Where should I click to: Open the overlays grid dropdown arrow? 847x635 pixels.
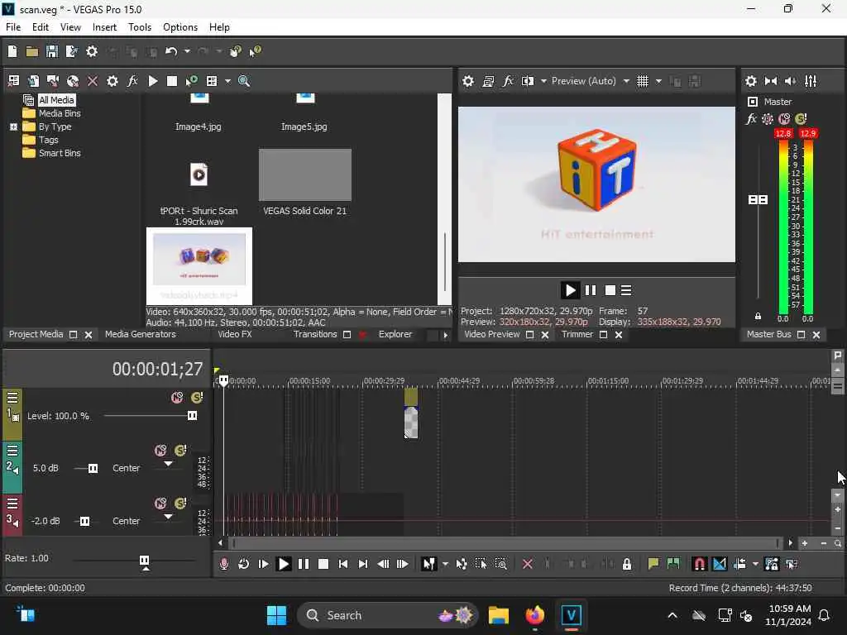tap(658, 81)
